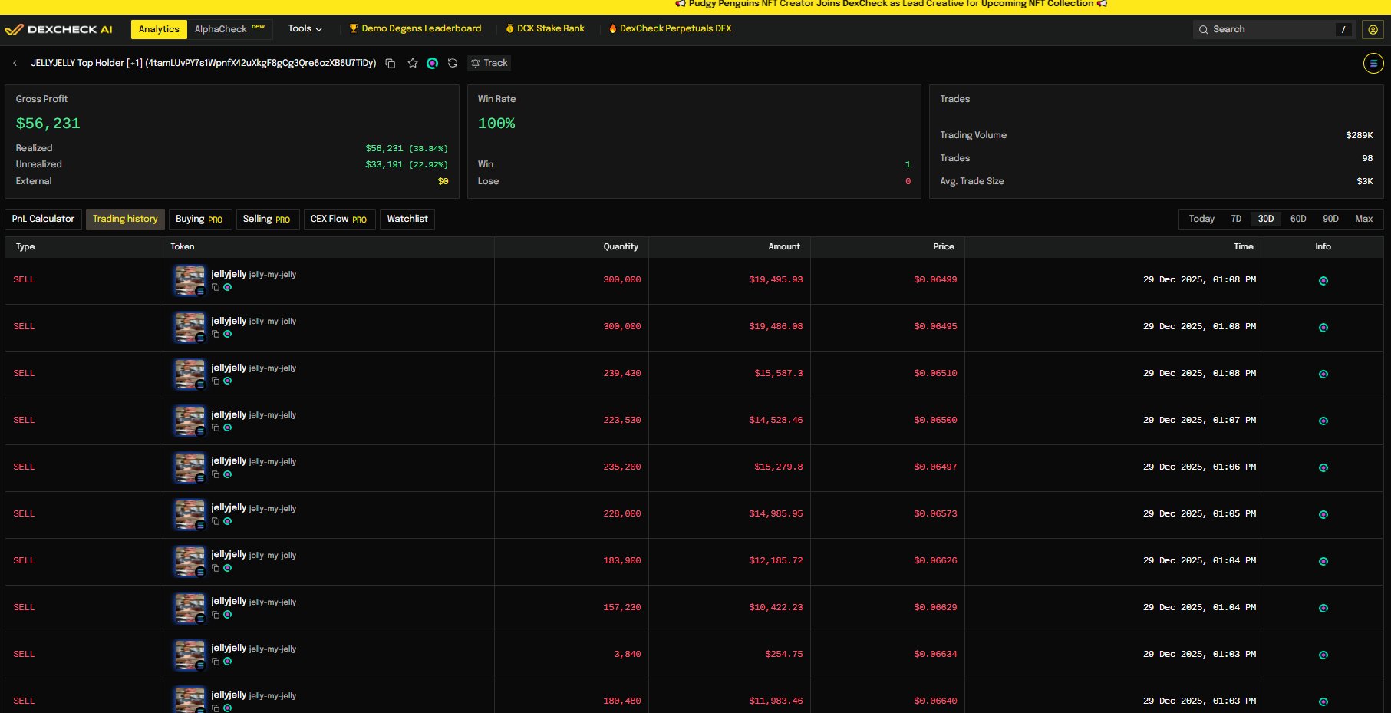This screenshot has width=1391, height=713.
Task: Refresh the wallet data
Action: [x=453, y=64]
